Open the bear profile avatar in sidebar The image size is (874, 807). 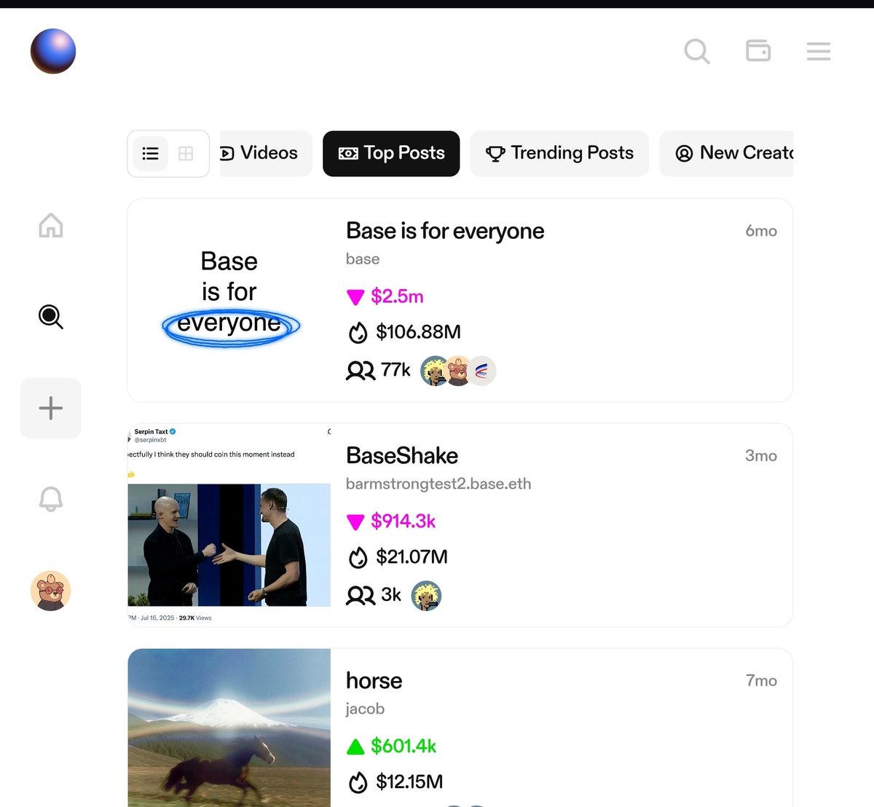51,591
